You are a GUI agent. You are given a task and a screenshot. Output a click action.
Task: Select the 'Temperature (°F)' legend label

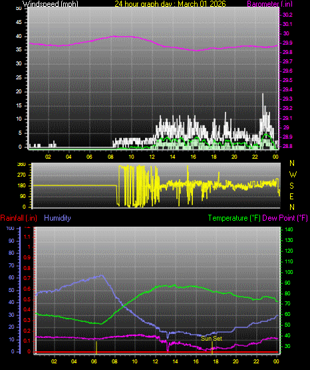coord(234,218)
